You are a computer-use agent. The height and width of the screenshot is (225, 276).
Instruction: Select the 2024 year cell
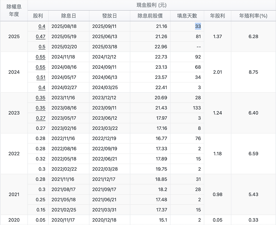pyautogui.click(x=14, y=72)
